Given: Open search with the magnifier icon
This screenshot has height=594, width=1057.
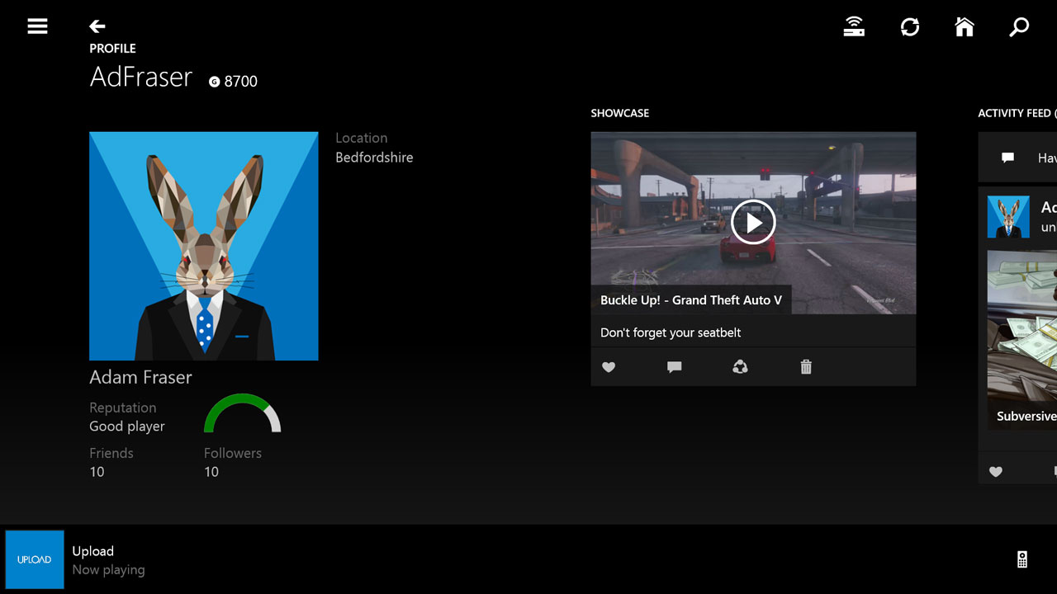Looking at the screenshot, I should pyautogui.click(x=1018, y=27).
